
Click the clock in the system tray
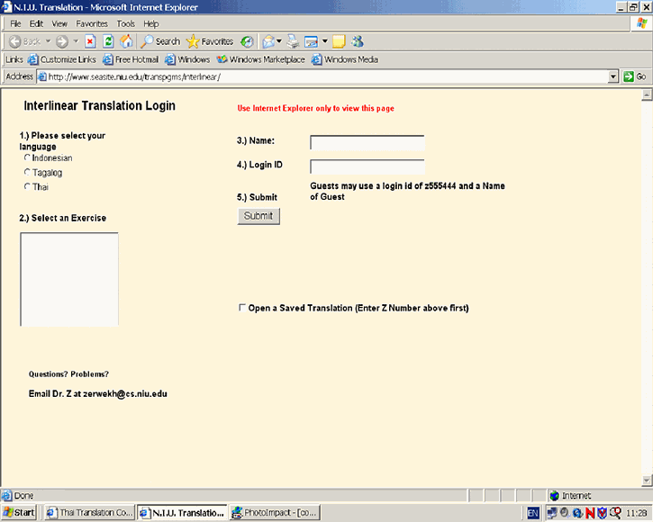(x=637, y=513)
